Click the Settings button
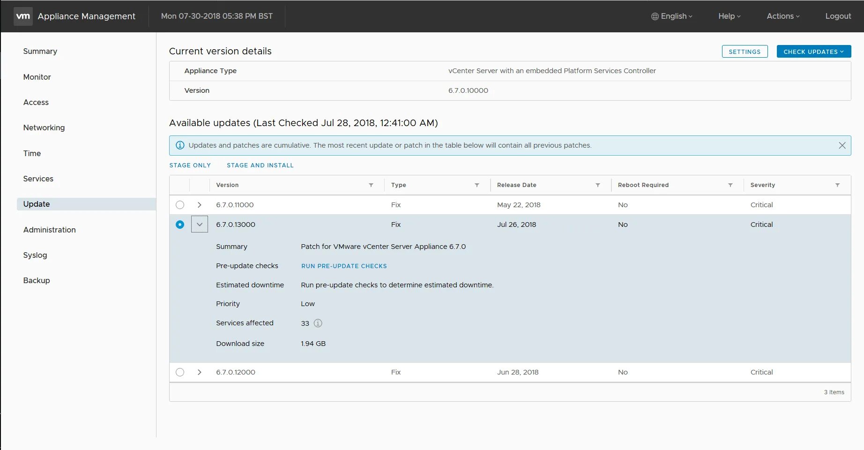 pyautogui.click(x=745, y=52)
